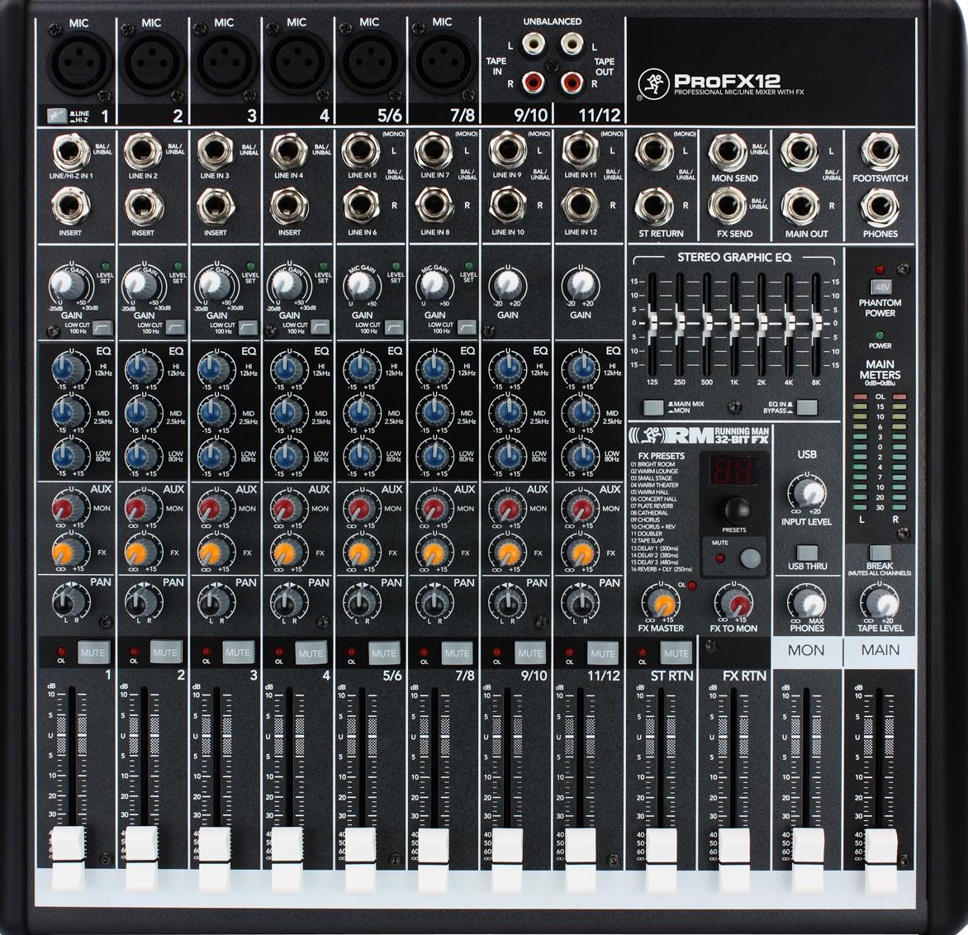Click the Mackie running man logo beside ProFX12
Image resolution: width=968 pixels, height=935 pixels.
[x=653, y=84]
